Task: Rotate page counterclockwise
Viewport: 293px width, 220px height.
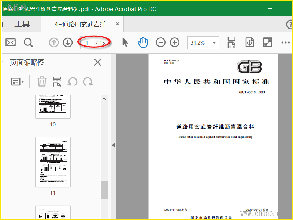Action: 73,82
